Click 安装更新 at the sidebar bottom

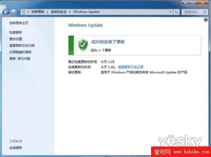click(x=16, y=148)
